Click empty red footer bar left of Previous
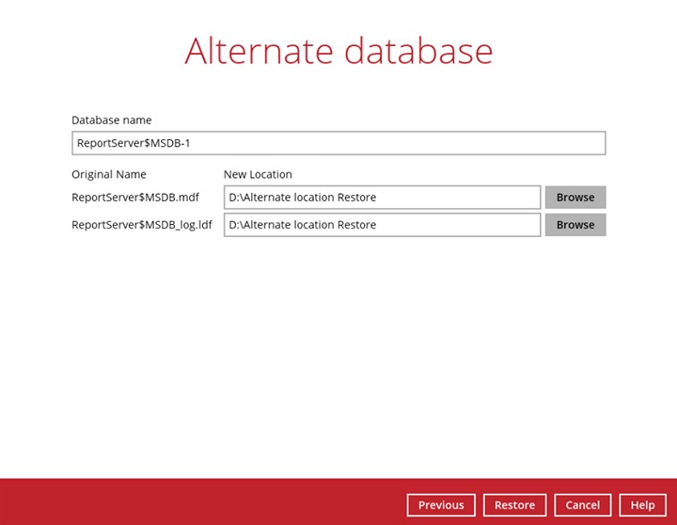Image resolution: width=677 pixels, height=525 pixels. (188, 502)
